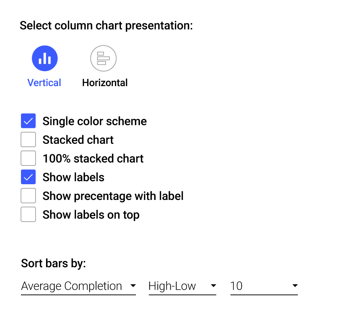Check the Show labels on top box
Screen dimensions: 337x322
(x=28, y=214)
